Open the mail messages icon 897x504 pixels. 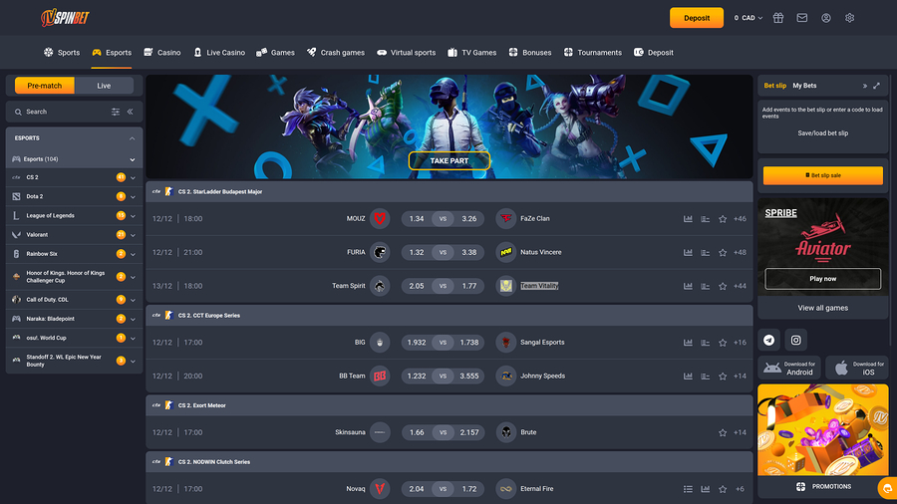pyautogui.click(x=802, y=18)
